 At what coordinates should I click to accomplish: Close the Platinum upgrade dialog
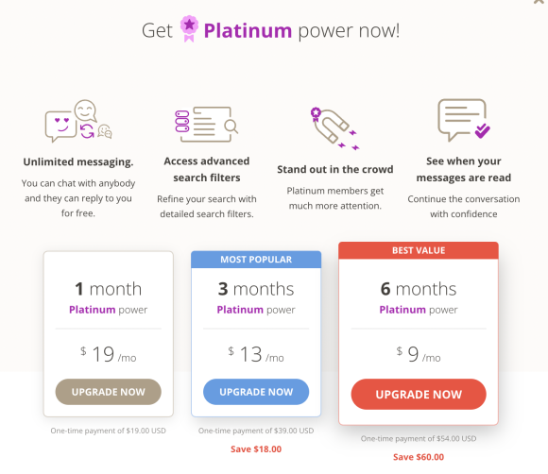(x=539, y=2)
